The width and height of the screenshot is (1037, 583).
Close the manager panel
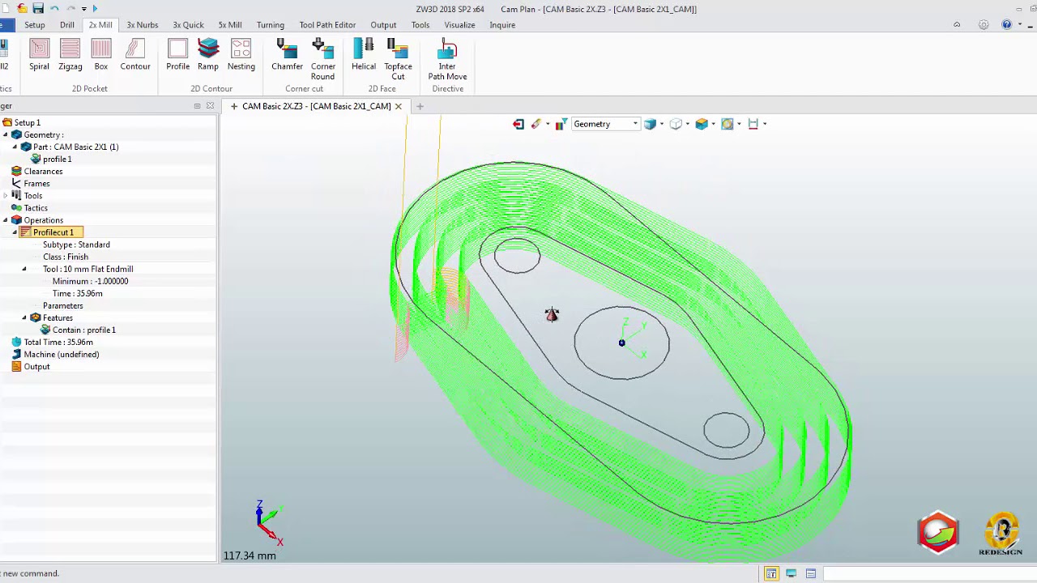point(210,106)
